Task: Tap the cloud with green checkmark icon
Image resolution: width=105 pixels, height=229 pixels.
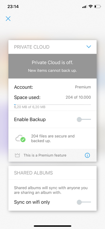Action: click(20, 138)
